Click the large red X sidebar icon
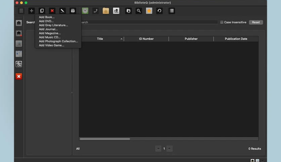The image size is (281, 162). [19, 76]
